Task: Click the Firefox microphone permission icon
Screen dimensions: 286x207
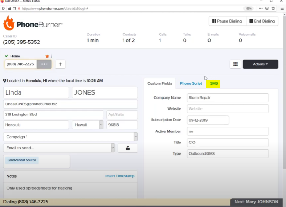Action: [19, 8]
